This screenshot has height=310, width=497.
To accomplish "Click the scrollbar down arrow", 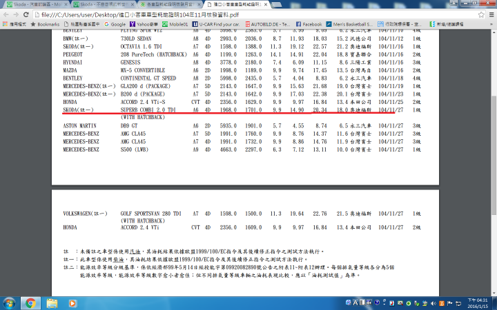I will [x=494, y=293].
